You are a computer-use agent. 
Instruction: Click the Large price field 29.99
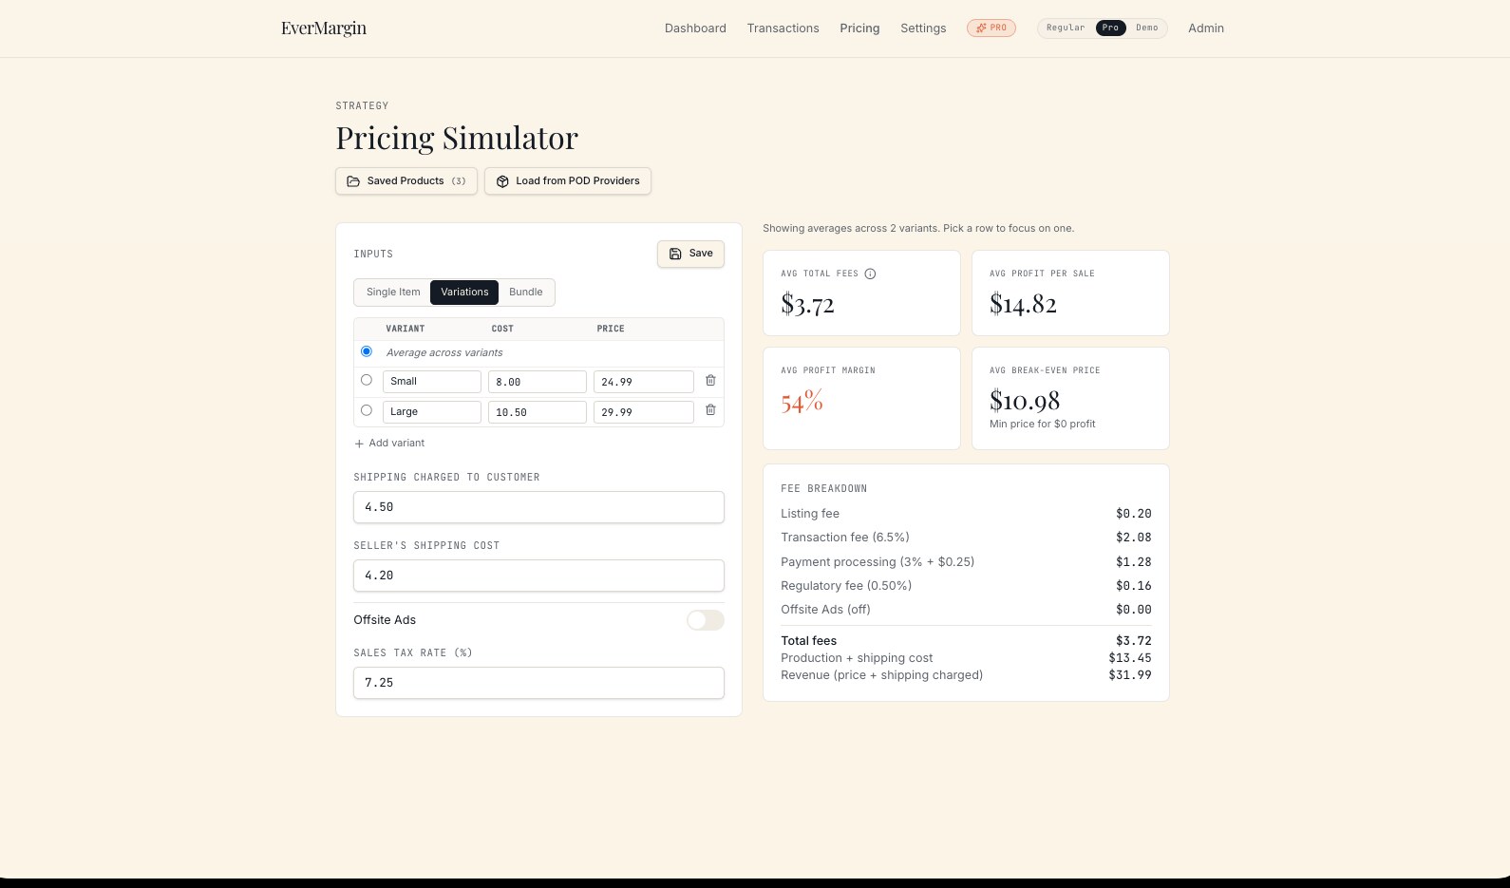pyautogui.click(x=644, y=412)
